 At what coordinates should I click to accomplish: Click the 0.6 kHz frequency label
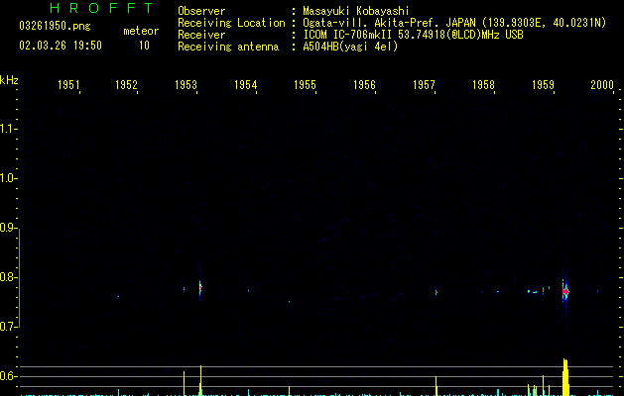click(x=8, y=376)
